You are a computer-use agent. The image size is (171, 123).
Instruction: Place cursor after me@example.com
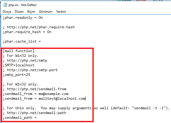tap(68, 94)
